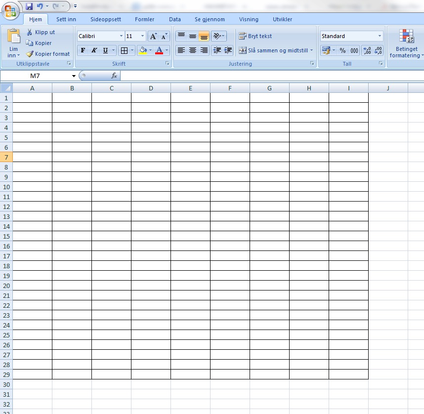
Task: Open the Standard number format dropdown
Action: coord(381,36)
